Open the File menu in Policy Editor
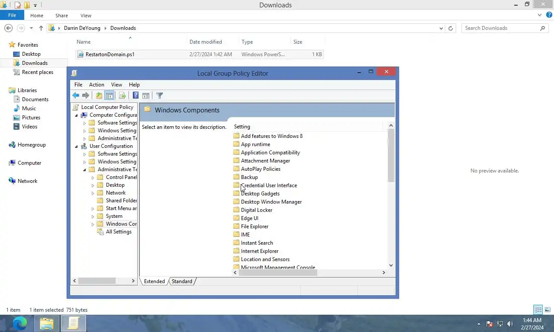The height and width of the screenshot is (332, 554). tap(78, 85)
